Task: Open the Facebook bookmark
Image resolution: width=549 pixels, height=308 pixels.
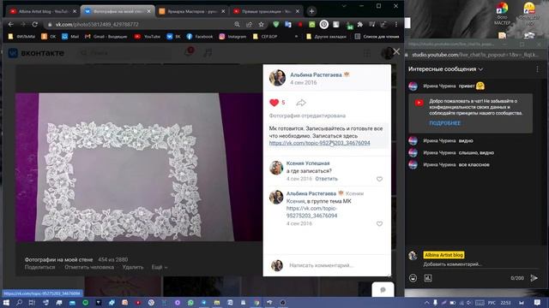Action: (200, 36)
